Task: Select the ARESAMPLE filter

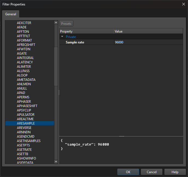Action: [26, 123]
